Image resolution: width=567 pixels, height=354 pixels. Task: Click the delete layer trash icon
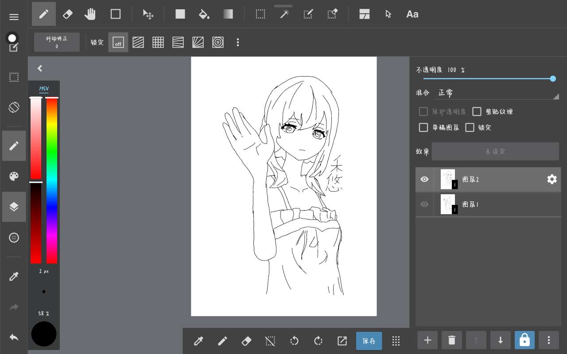(x=451, y=340)
